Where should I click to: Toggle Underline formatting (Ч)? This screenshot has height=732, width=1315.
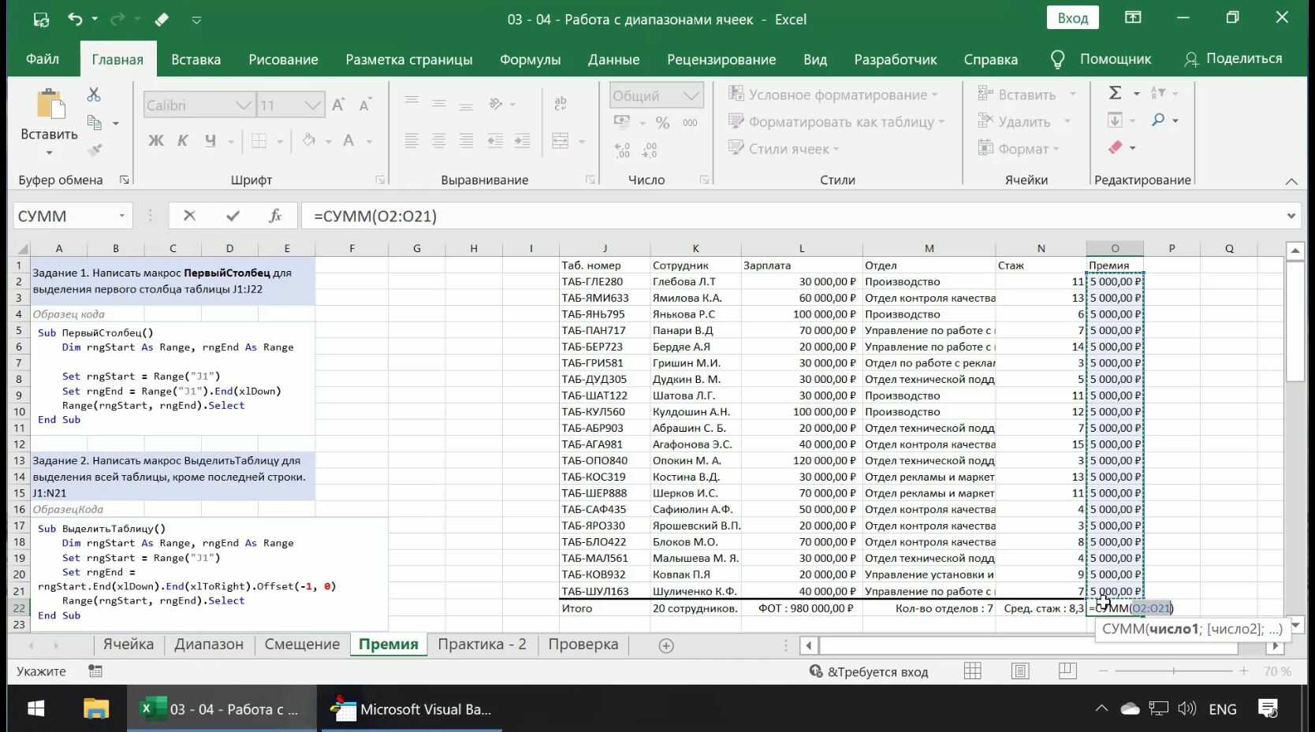(x=210, y=141)
